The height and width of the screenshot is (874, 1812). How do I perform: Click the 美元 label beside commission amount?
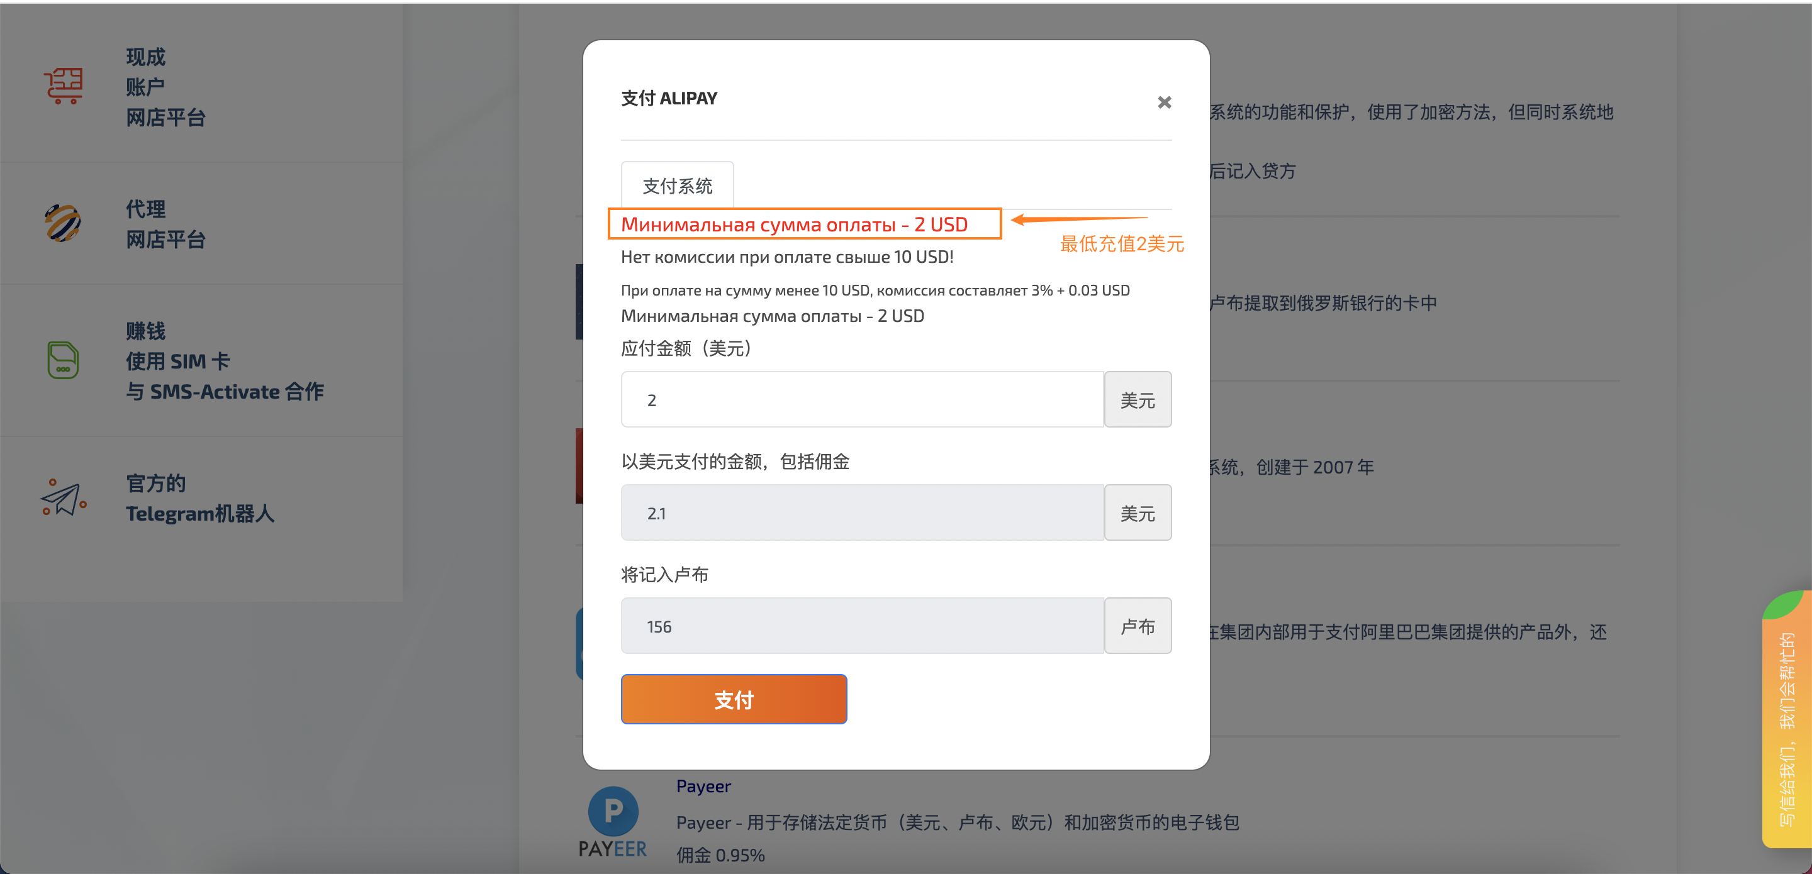click(x=1137, y=513)
